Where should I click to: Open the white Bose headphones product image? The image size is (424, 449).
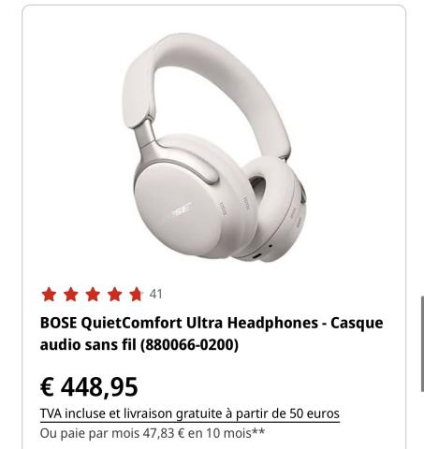click(x=214, y=147)
